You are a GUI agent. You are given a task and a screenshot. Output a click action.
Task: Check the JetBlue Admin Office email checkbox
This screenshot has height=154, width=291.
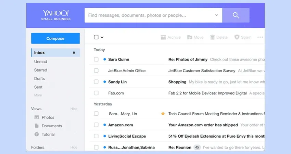click(96, 70)
